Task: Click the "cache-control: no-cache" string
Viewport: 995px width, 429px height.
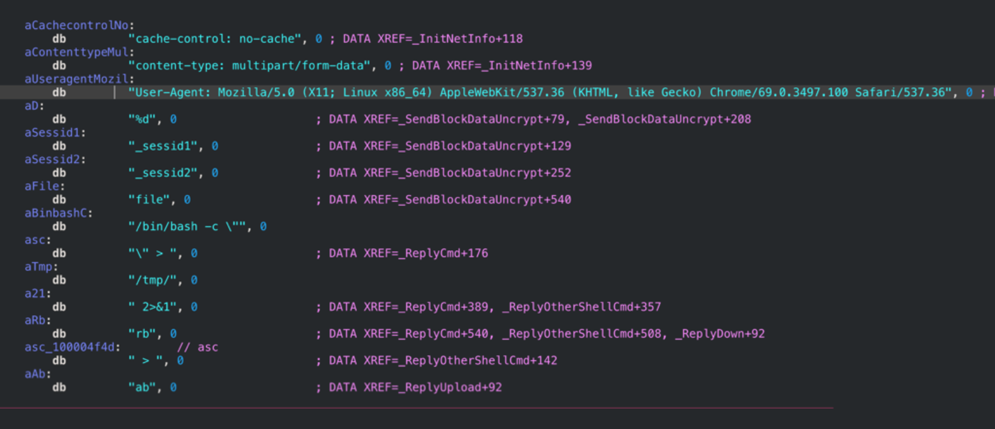Action: coord(215,39)
